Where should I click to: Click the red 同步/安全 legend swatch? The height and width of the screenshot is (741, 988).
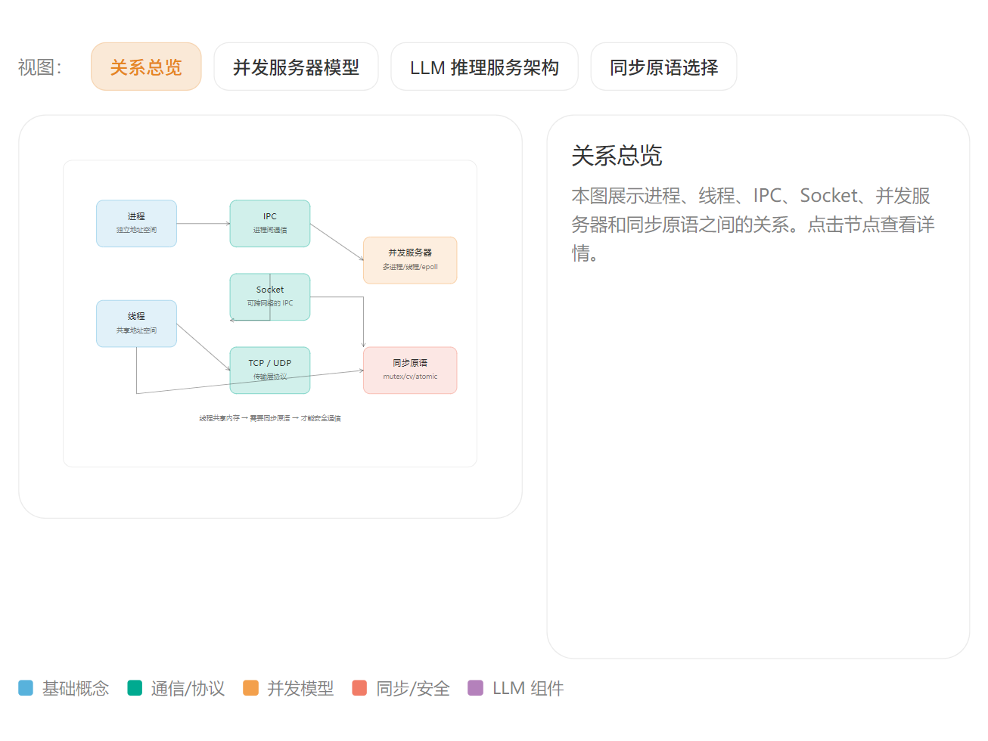point(359,687)
